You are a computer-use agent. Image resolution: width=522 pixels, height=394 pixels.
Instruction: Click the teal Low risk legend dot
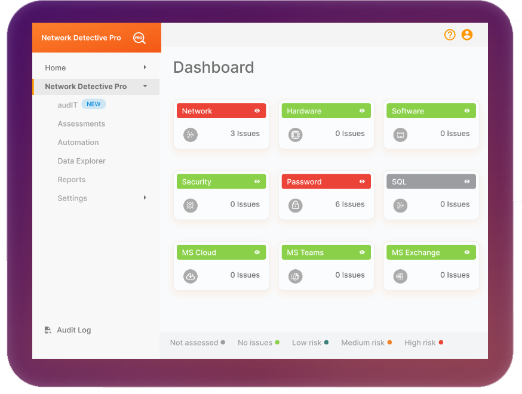326,343
